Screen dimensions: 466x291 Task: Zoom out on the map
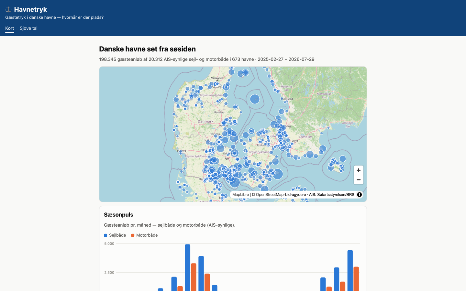click(359, 180)
